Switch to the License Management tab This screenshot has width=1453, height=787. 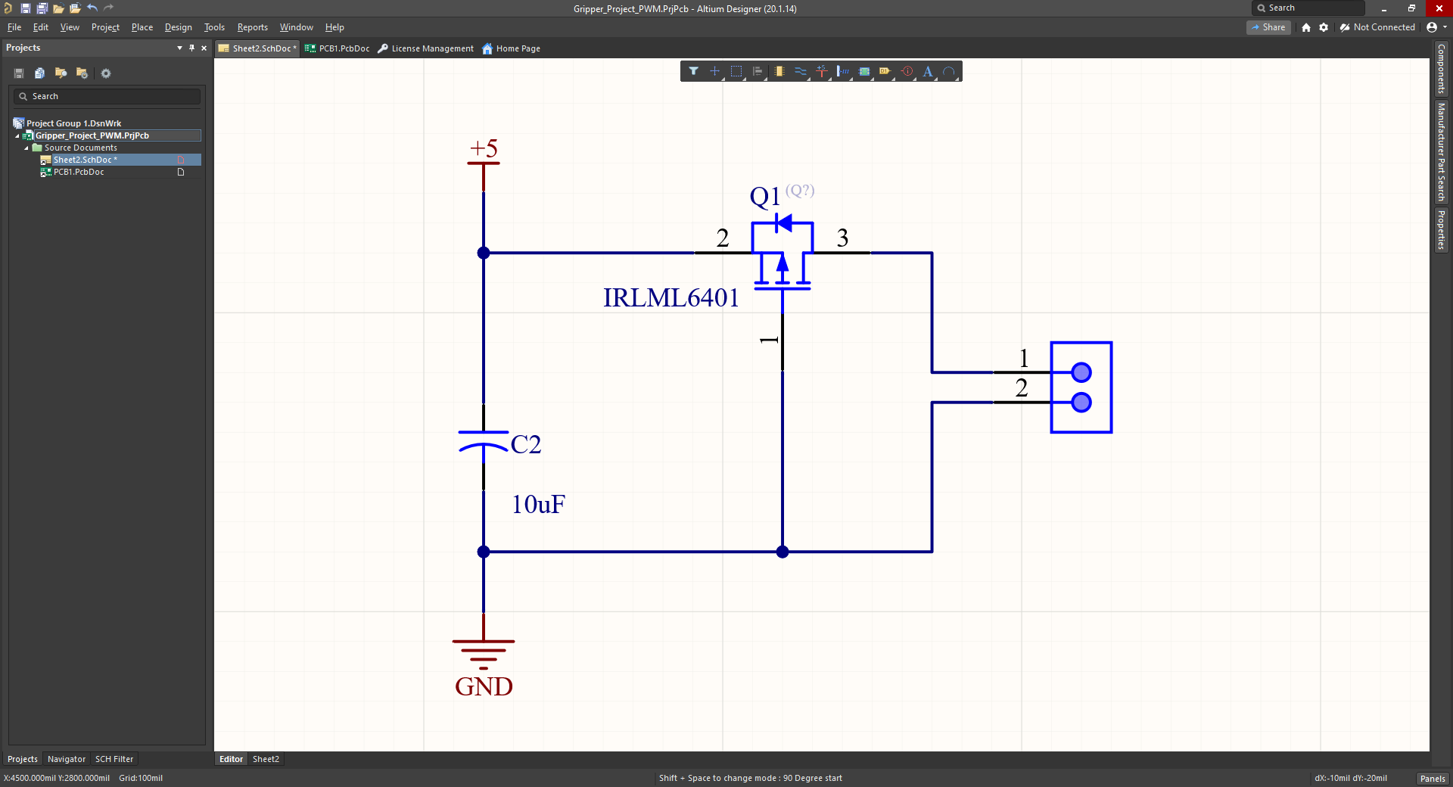click(x=425, y=48)
